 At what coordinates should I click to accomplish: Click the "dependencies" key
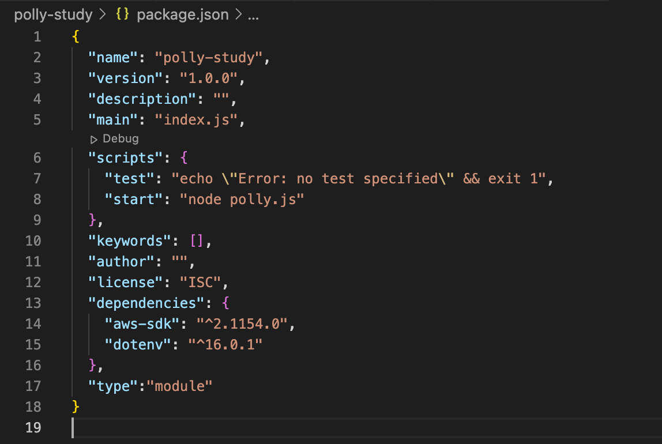point(146,303)
